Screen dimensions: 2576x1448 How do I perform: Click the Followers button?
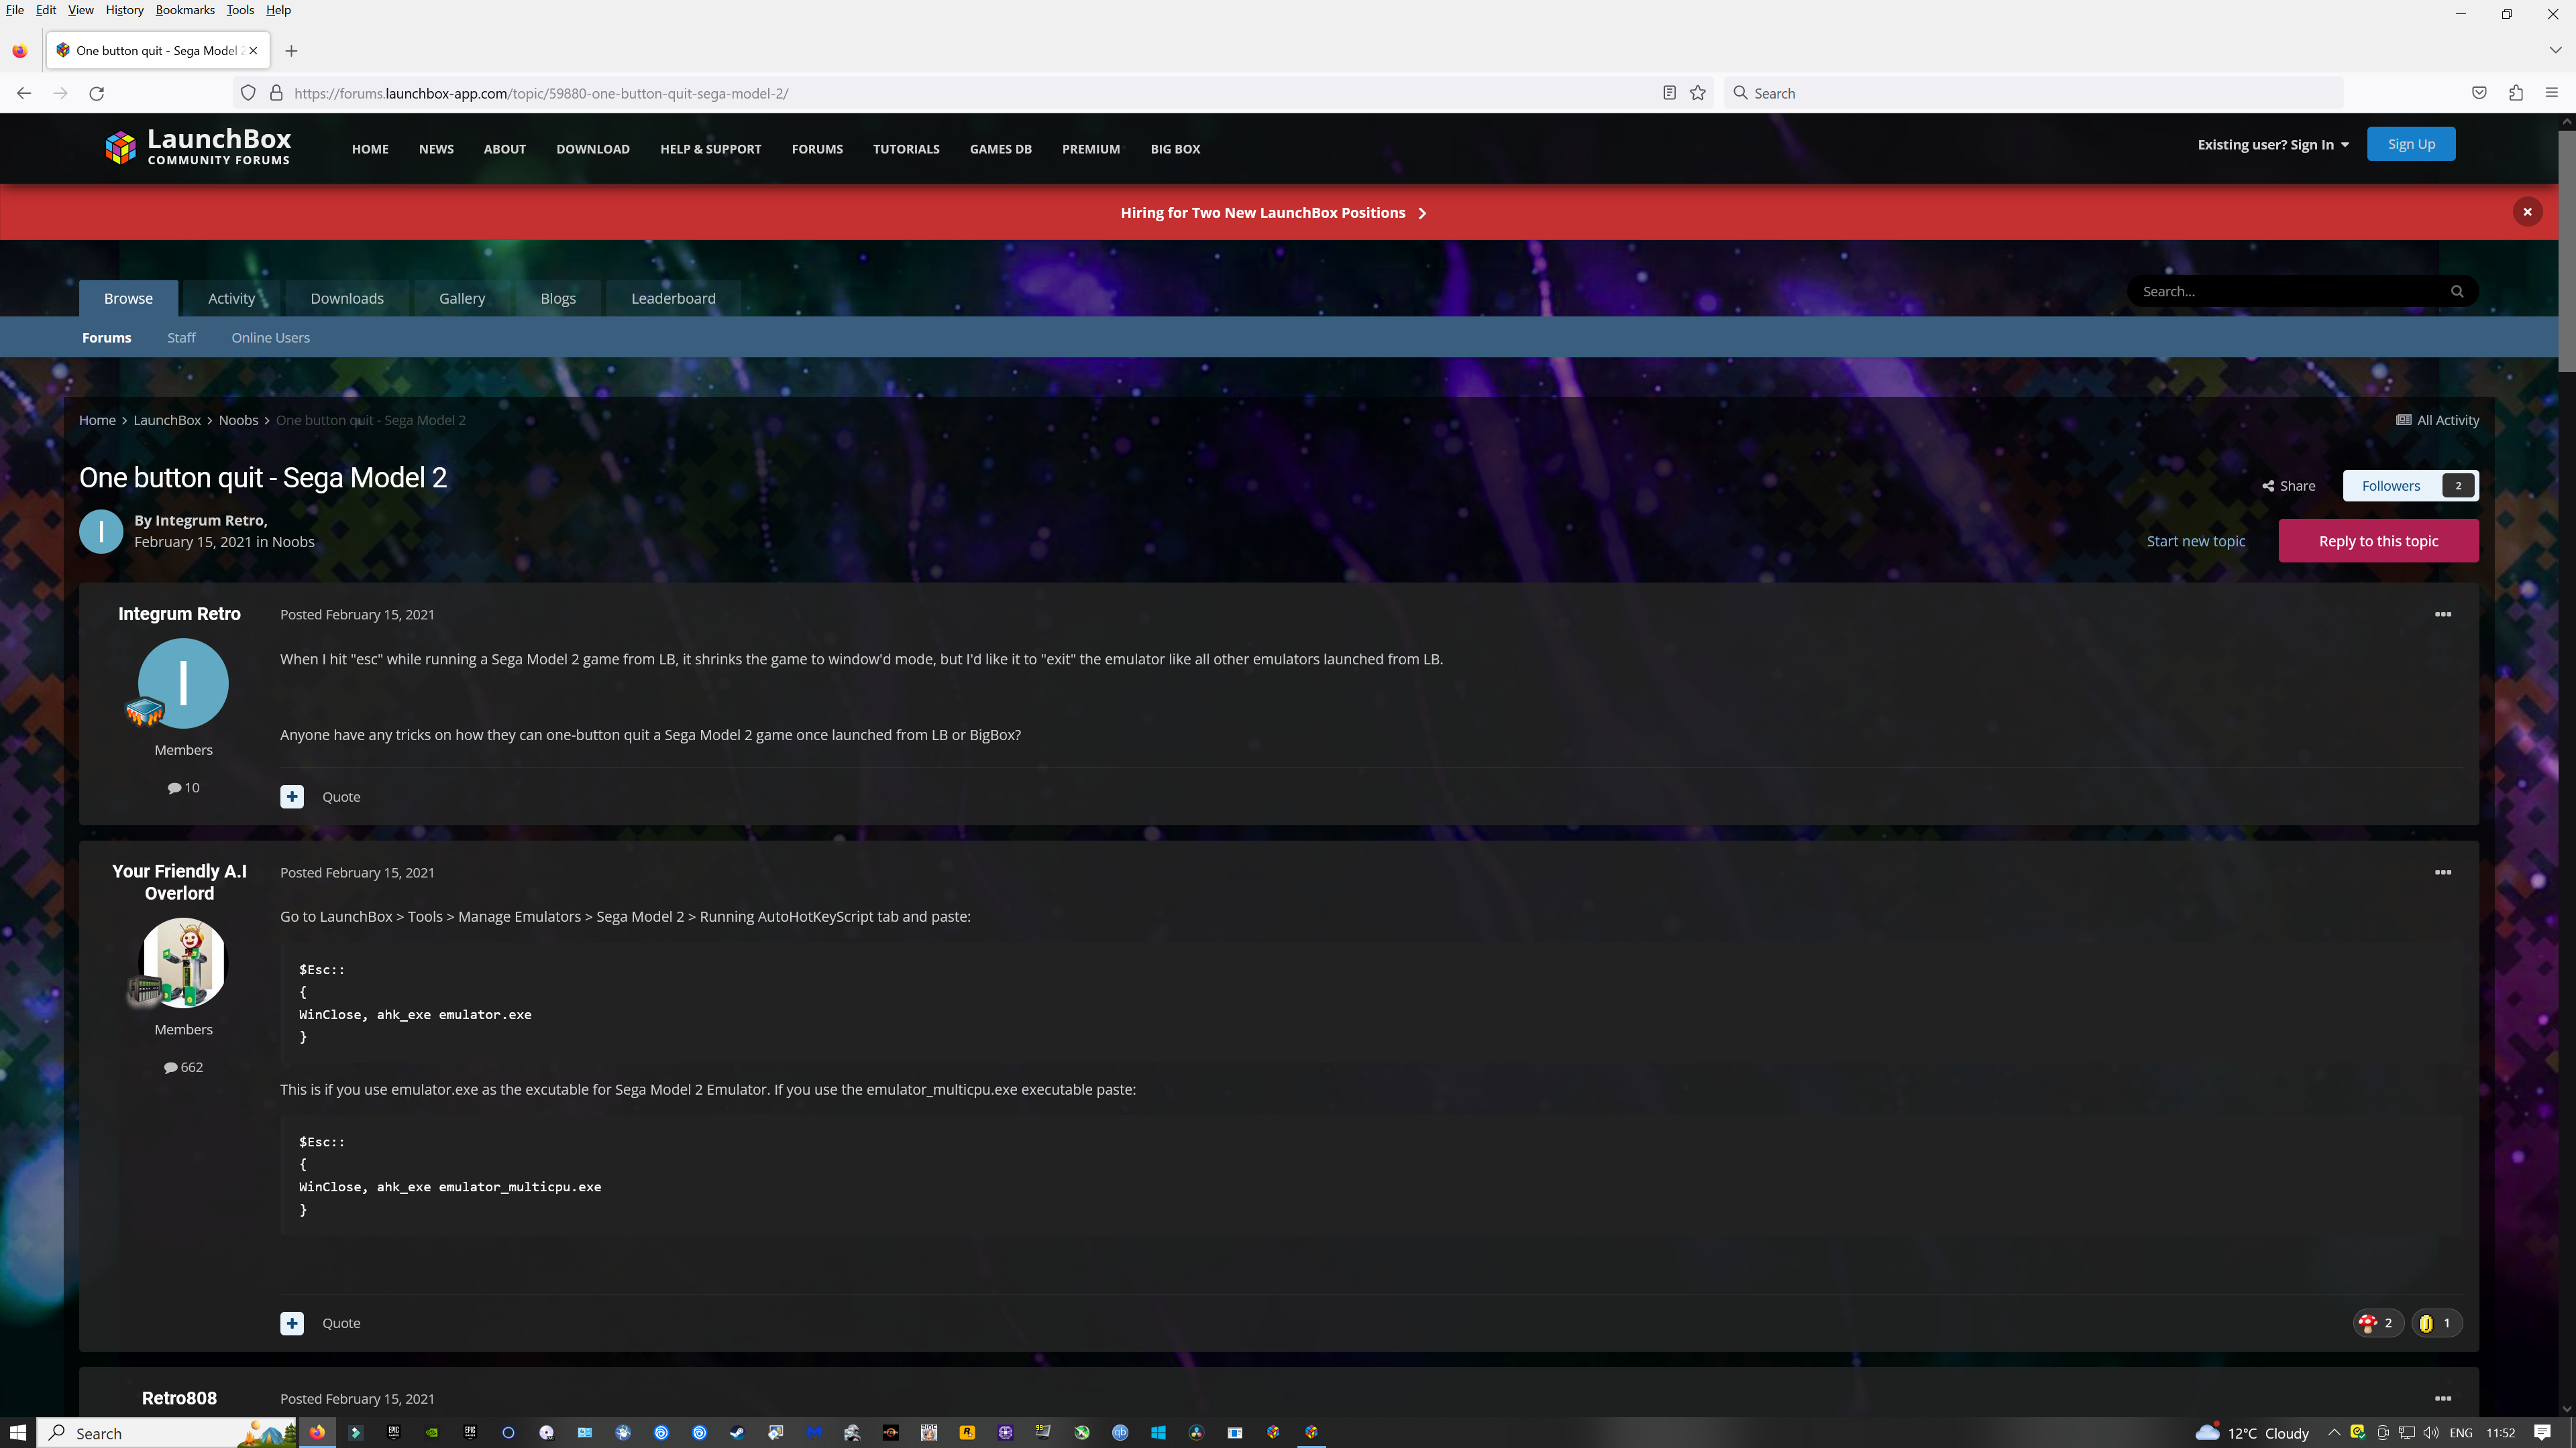click(2411, 485)
